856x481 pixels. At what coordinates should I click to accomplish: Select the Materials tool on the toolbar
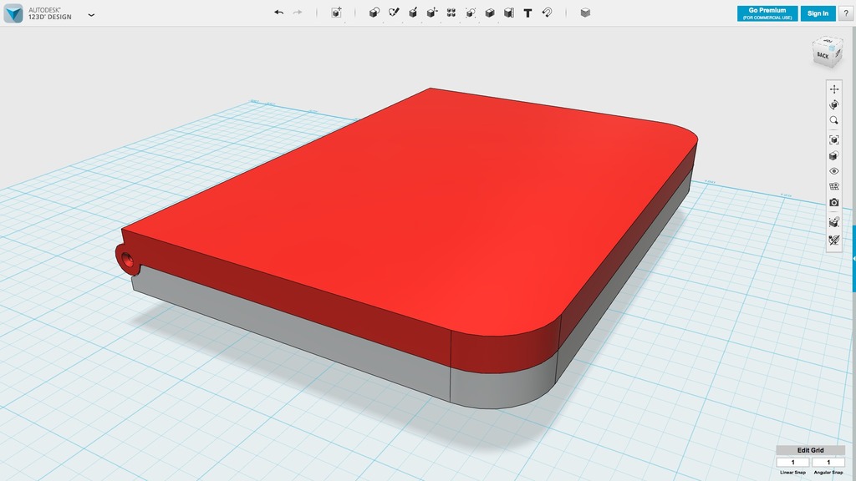584,13
